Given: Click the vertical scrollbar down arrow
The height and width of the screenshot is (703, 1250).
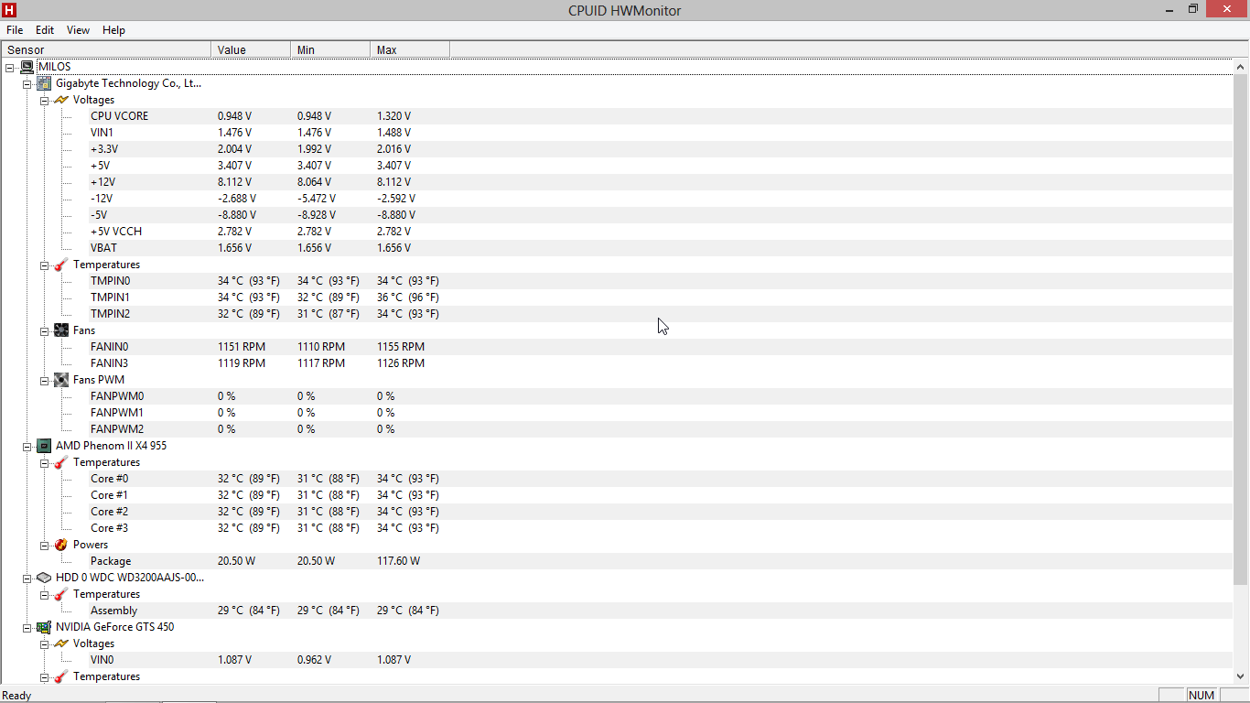Looking at the screenshot, I should pyautogui.click(x=1241, y=676).
